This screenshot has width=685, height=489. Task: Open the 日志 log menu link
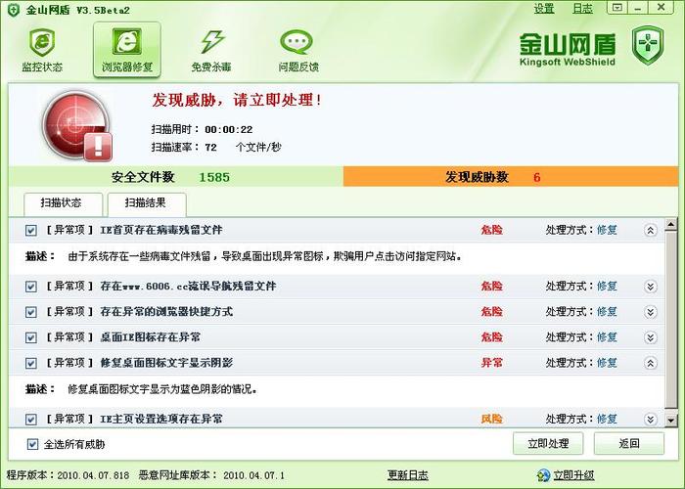pyautogui.click(x=582, y=8)
